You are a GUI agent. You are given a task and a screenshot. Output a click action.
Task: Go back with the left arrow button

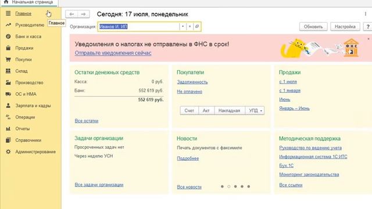click(71, 14)
